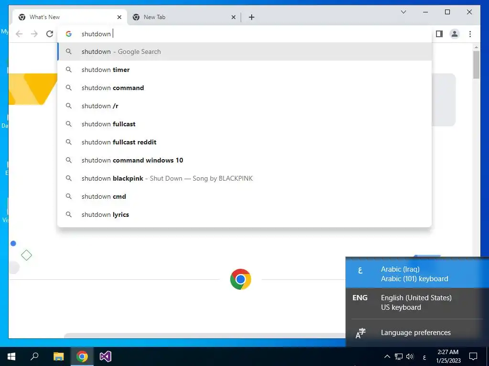Switch to English (United States) keyboard
Screen dimensions: 489x366
(x=417, y=302)
